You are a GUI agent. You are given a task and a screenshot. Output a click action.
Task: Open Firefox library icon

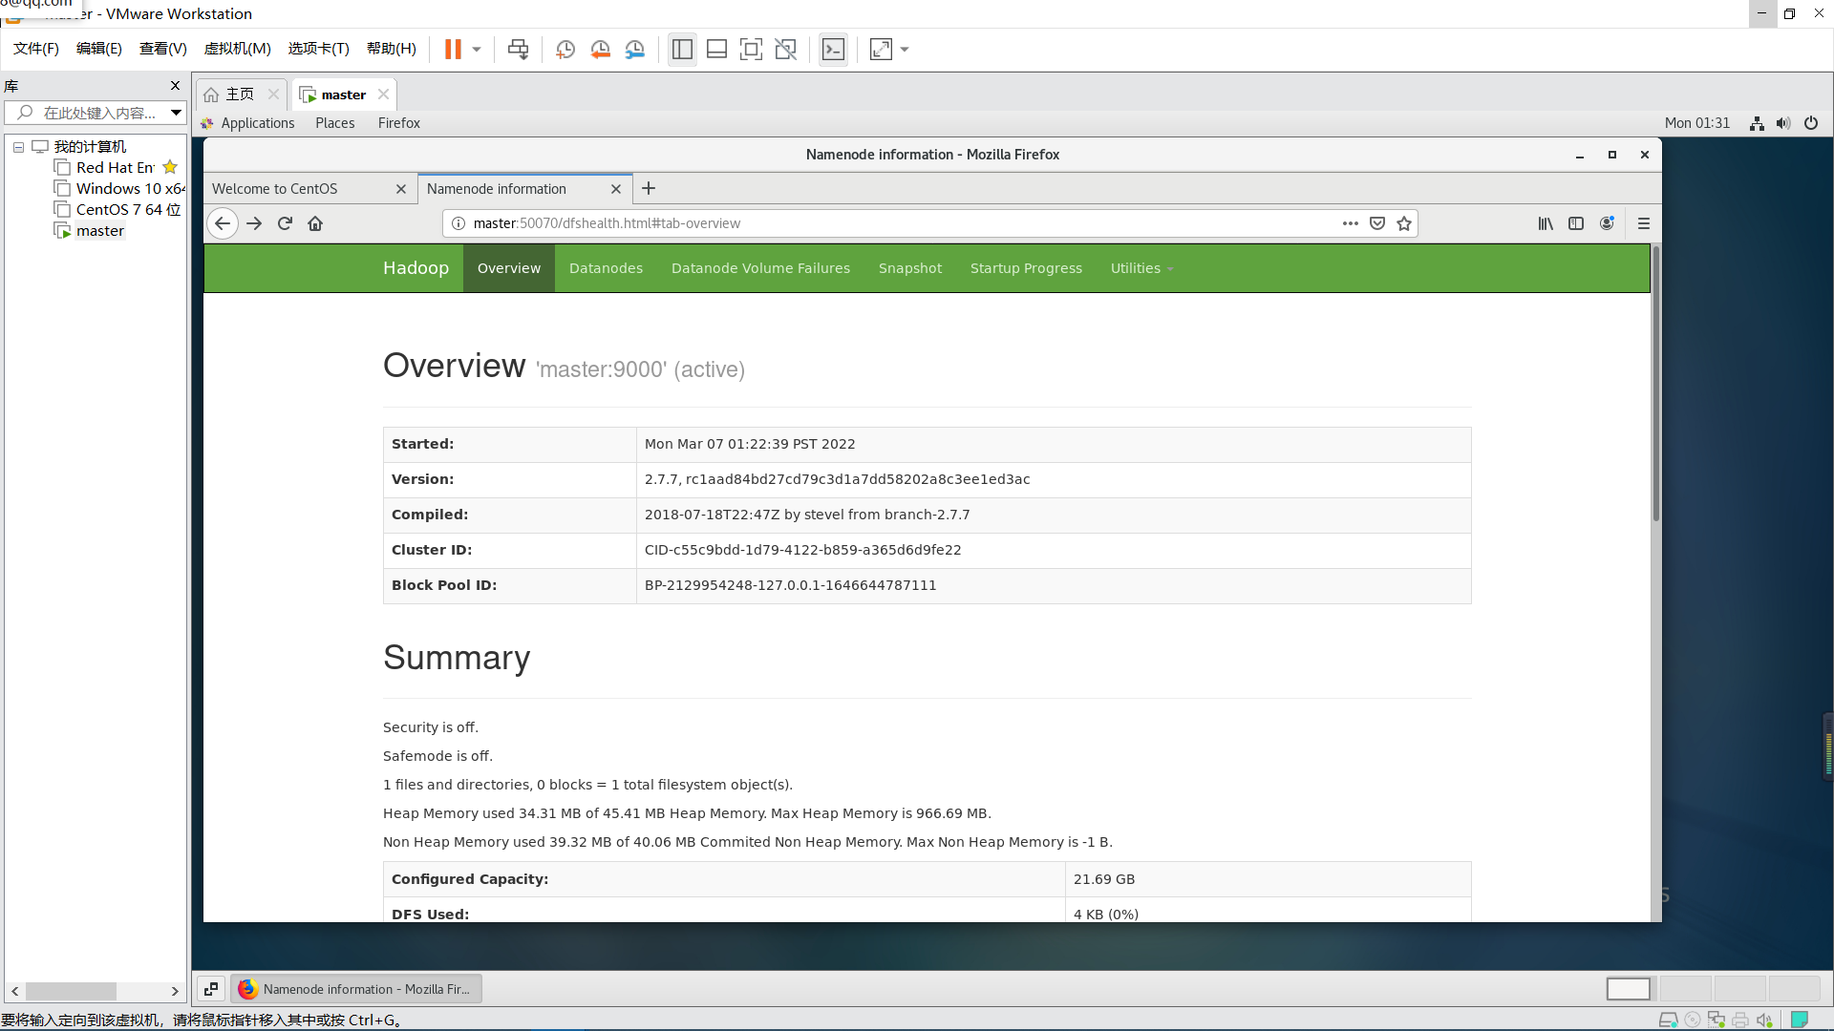[1546, 223]
